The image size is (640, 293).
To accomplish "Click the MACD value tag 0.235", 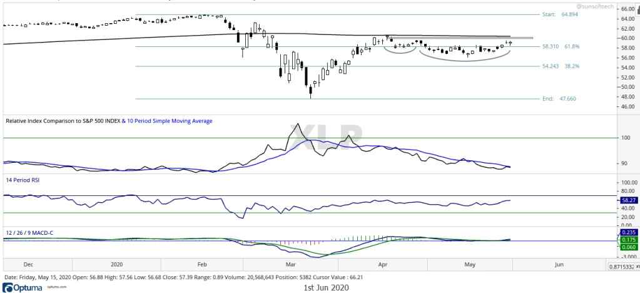I will pyautogui.click(x=627, y=232).
